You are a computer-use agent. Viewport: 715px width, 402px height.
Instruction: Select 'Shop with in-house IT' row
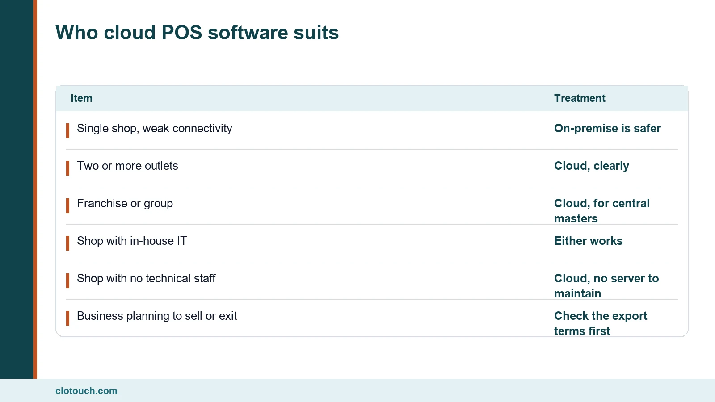coord(372,243)
